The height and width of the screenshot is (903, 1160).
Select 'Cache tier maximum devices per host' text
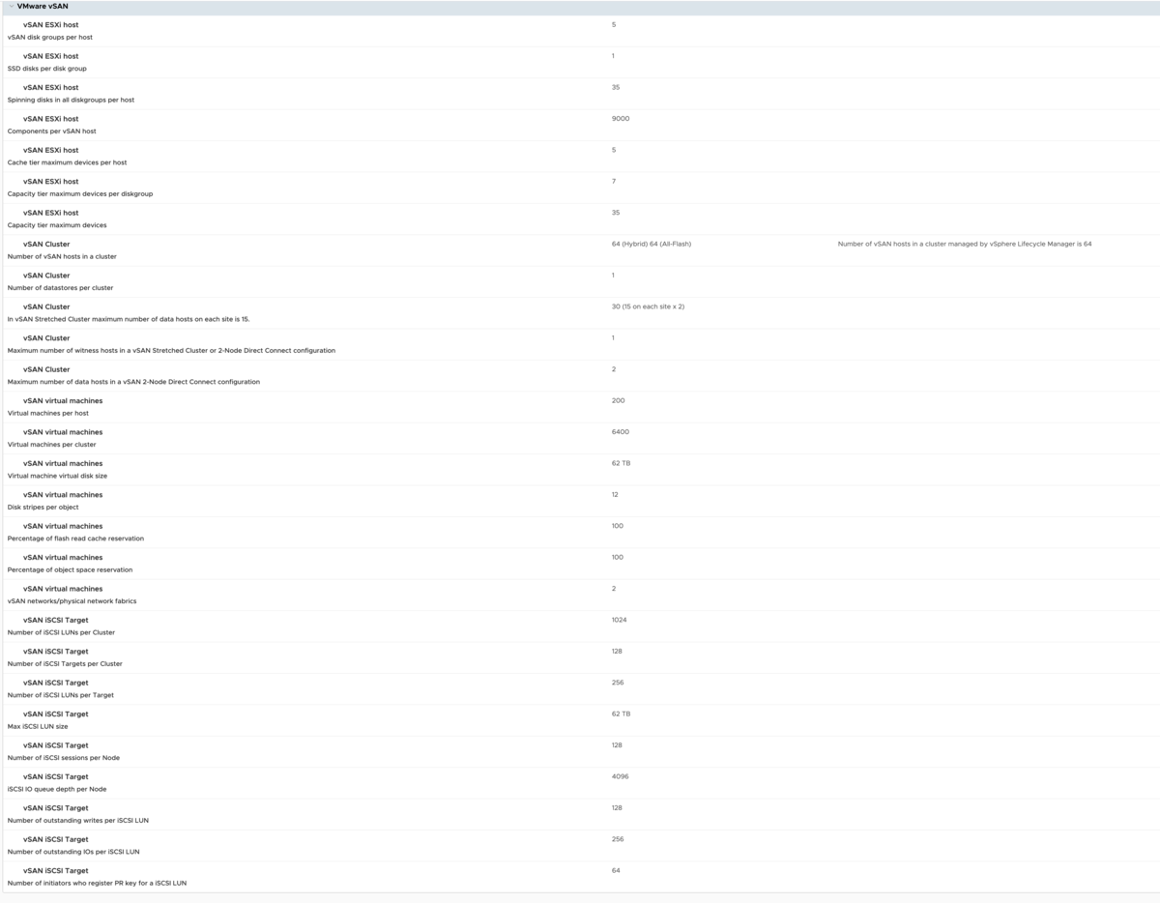tap(68, 162)
